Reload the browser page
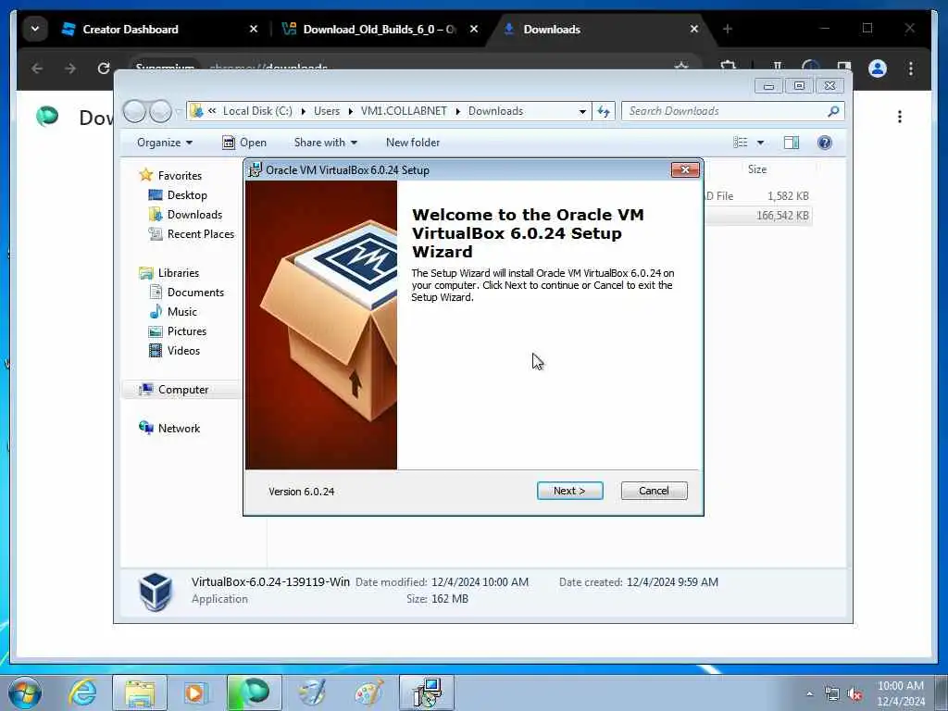The width and height of the screenshot is (948, 711). [x=104, y=69]
